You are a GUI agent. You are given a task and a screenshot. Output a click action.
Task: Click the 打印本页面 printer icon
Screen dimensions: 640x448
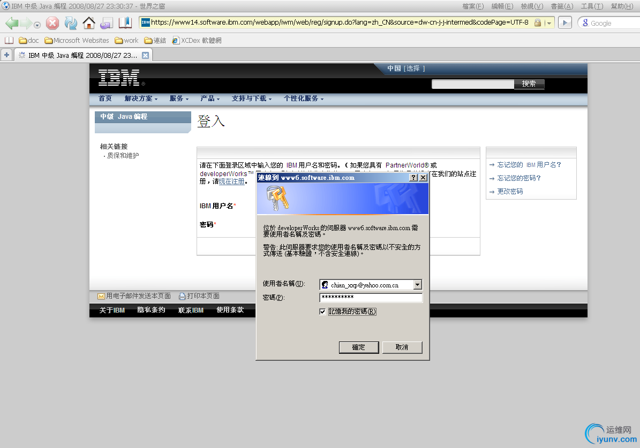[x=183, y=296]
